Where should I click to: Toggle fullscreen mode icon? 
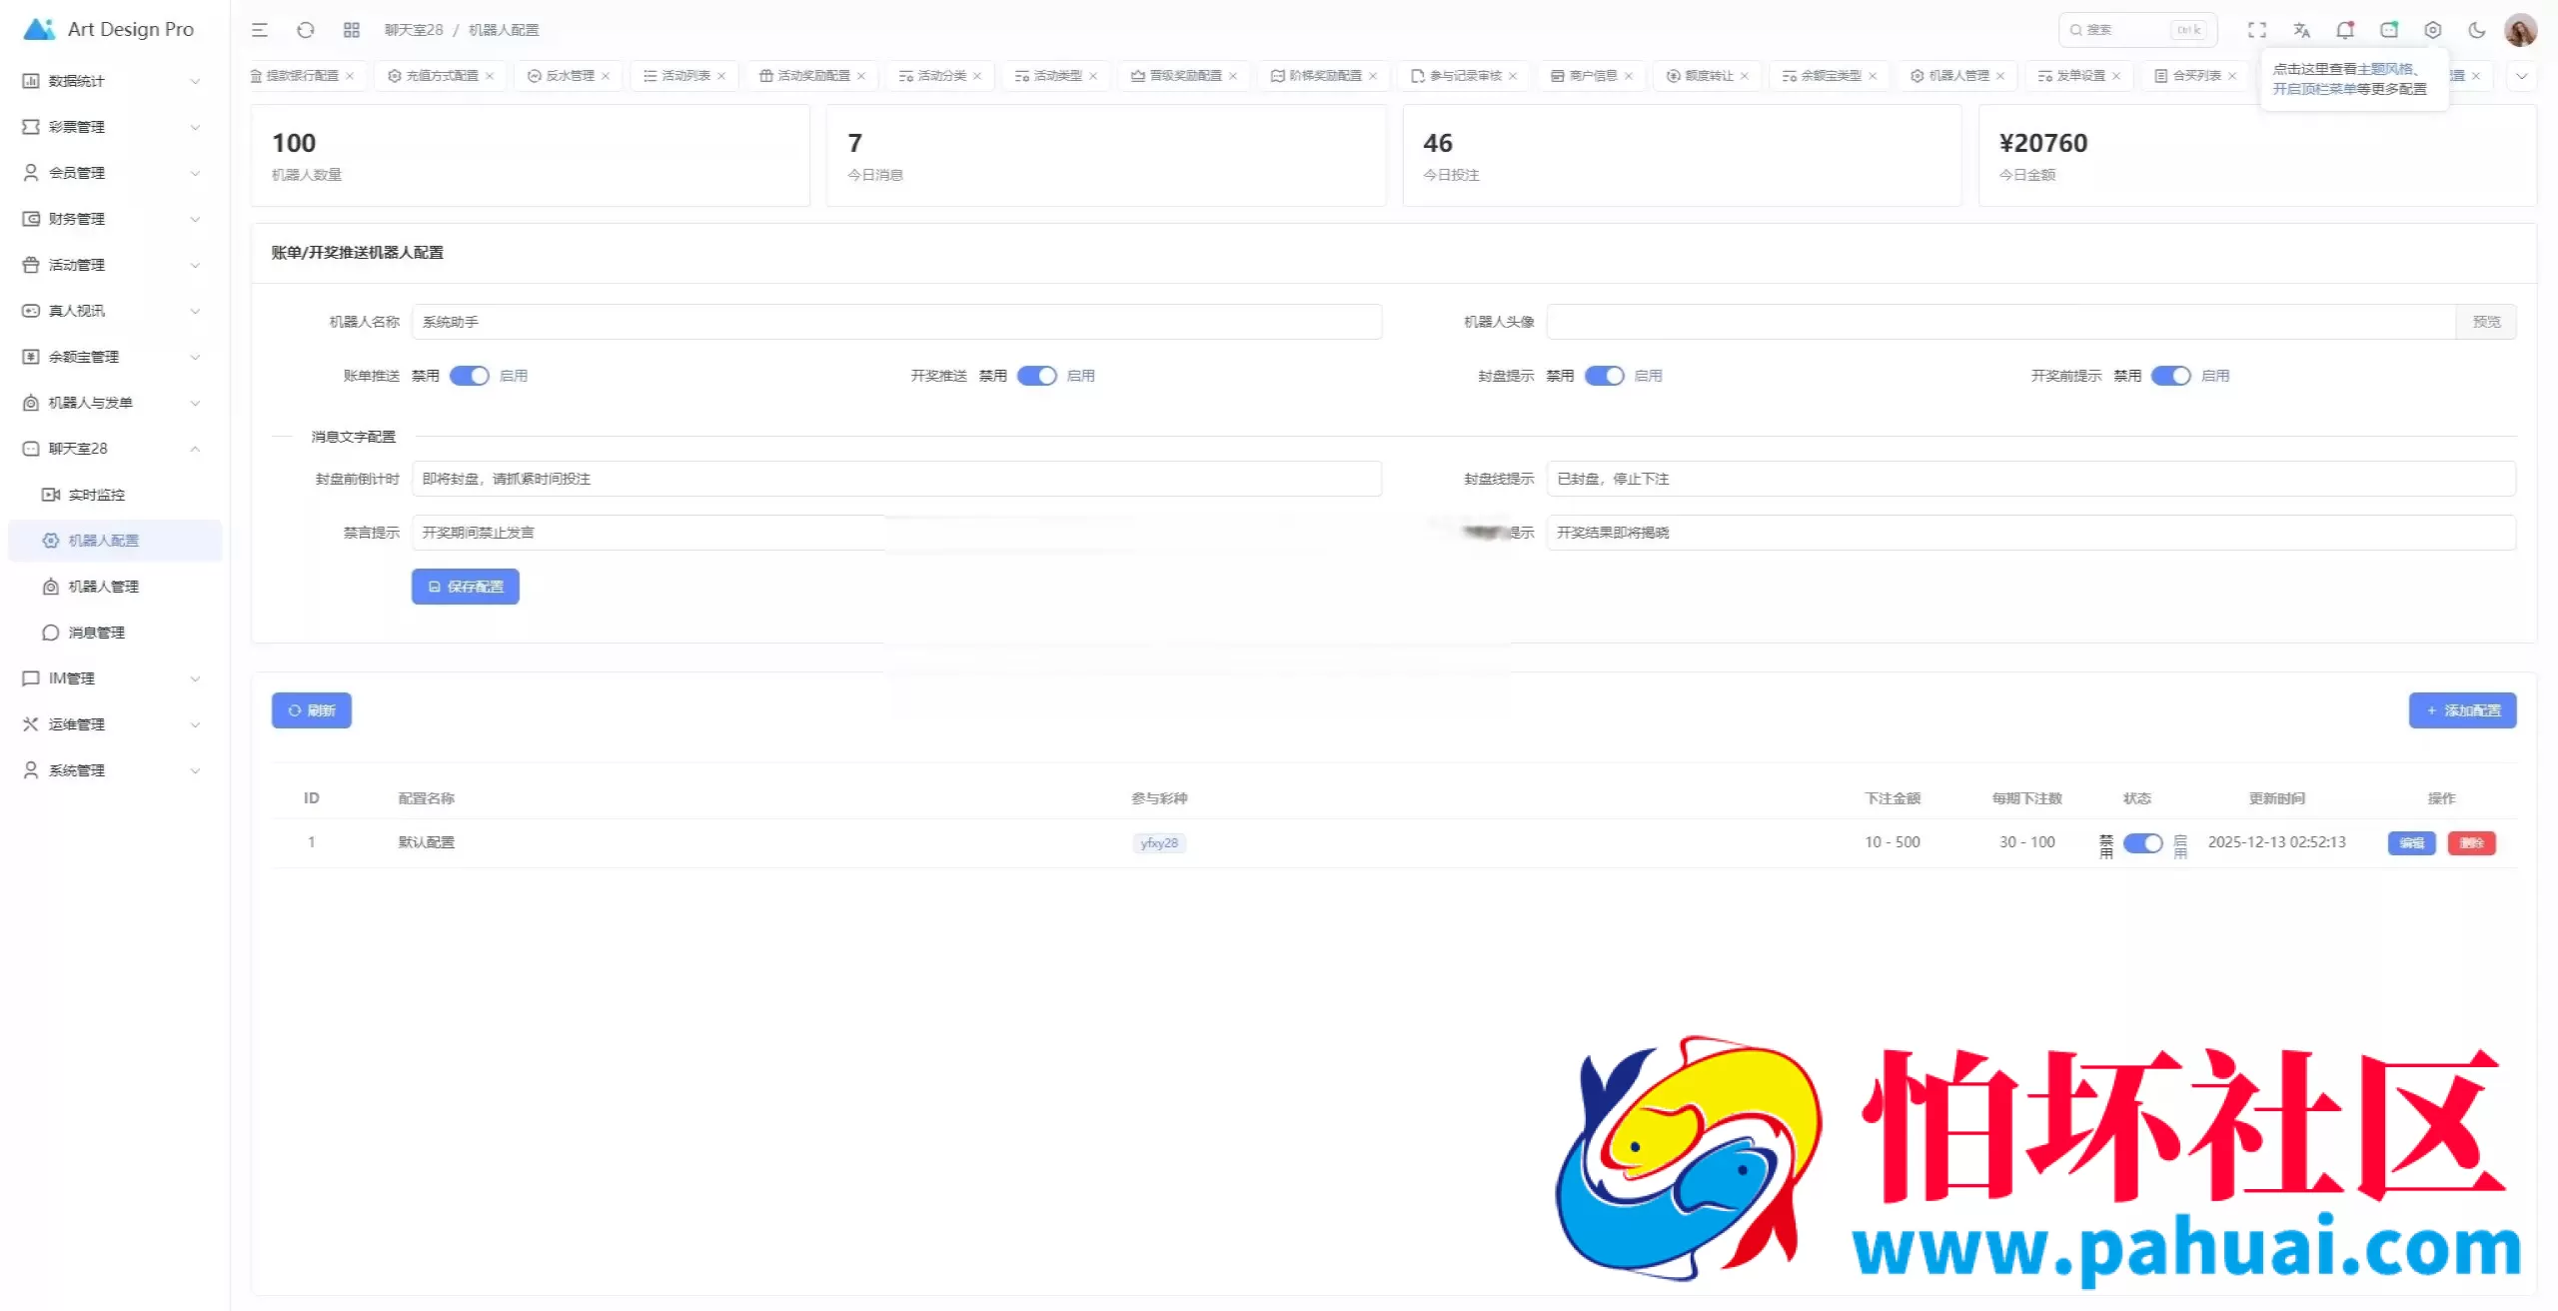2257,30
